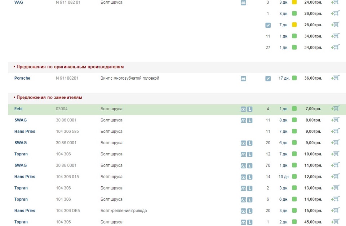Add Porsche N 91108201 to cart
Screen dimensions: 346x226
[x=335, y=78]
